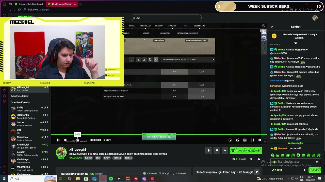
Task: Click the clip creation icon
Action: coord(237,140)
